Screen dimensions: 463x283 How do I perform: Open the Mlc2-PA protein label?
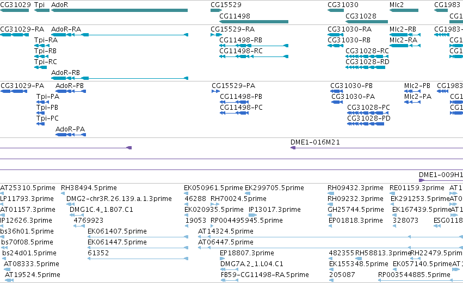tap(418, 97)
